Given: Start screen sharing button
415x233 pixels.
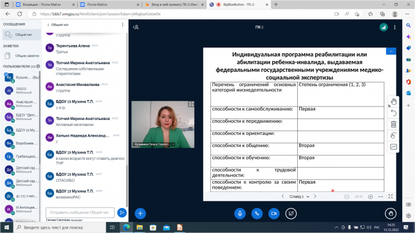Looking at the screenshot, I should point(291,214).
